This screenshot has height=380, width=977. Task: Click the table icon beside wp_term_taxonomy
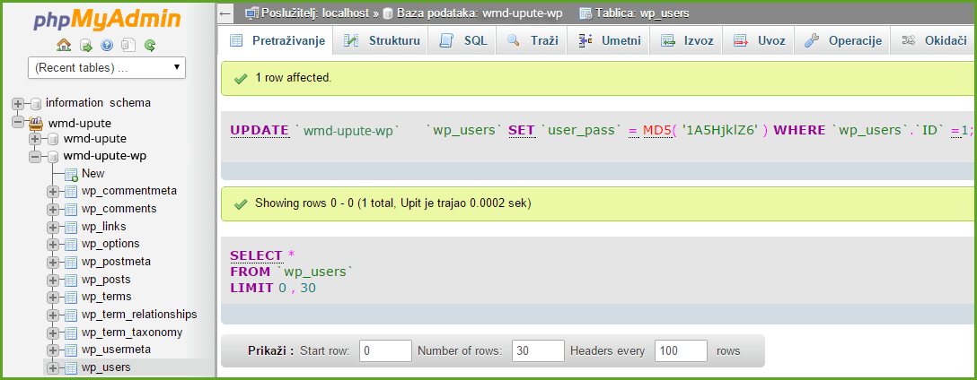(71, 332)
